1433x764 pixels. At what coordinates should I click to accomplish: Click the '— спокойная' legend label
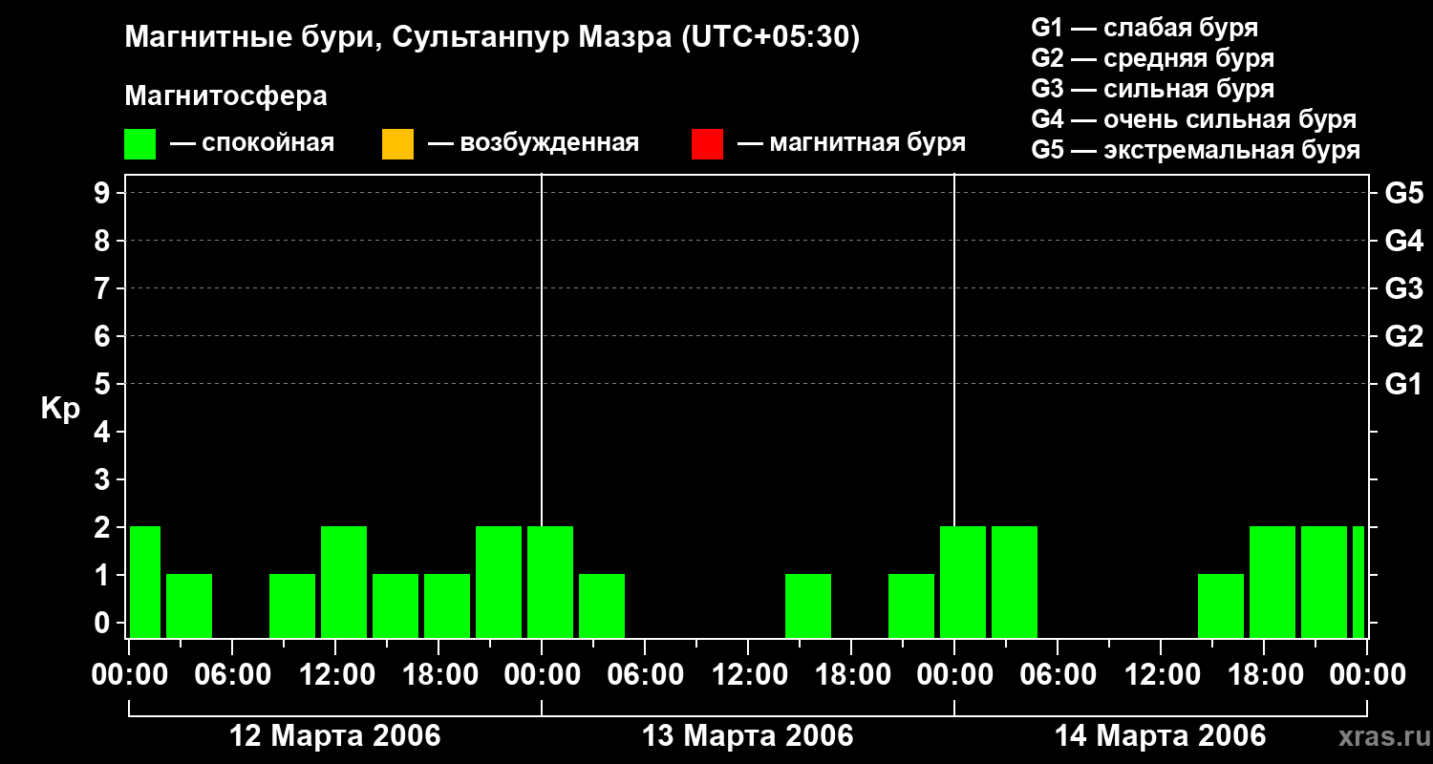pos(252,144)
